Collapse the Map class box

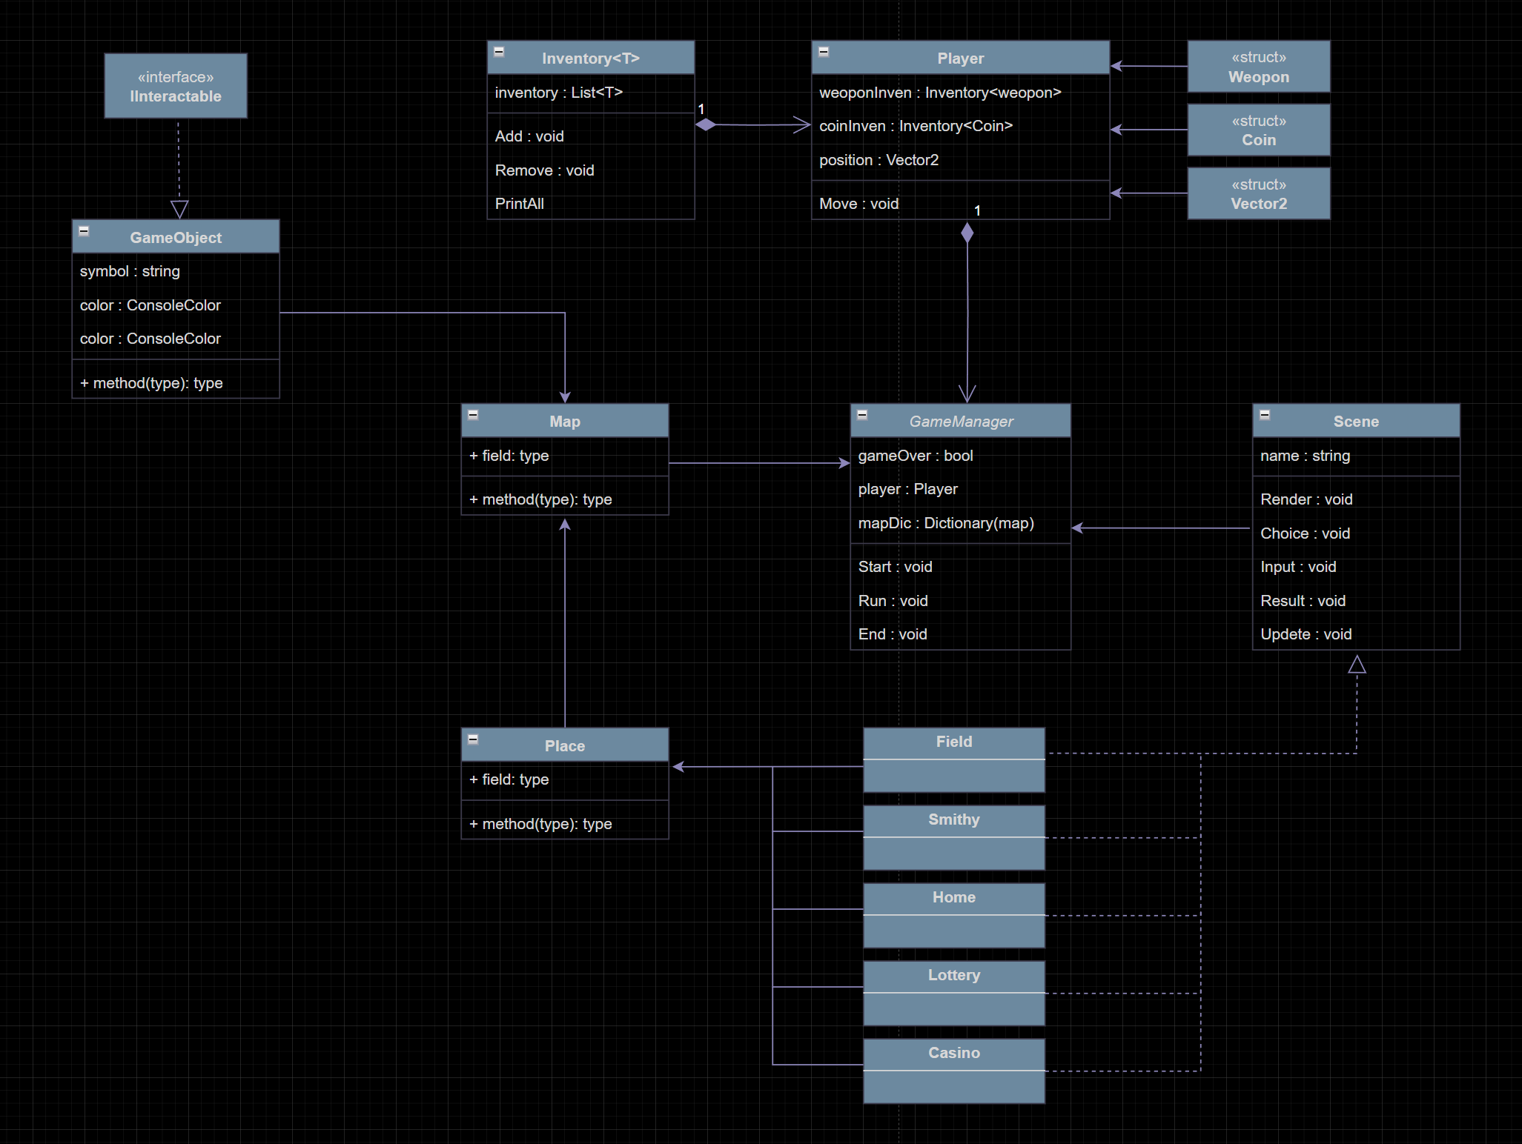click(473, 415)
